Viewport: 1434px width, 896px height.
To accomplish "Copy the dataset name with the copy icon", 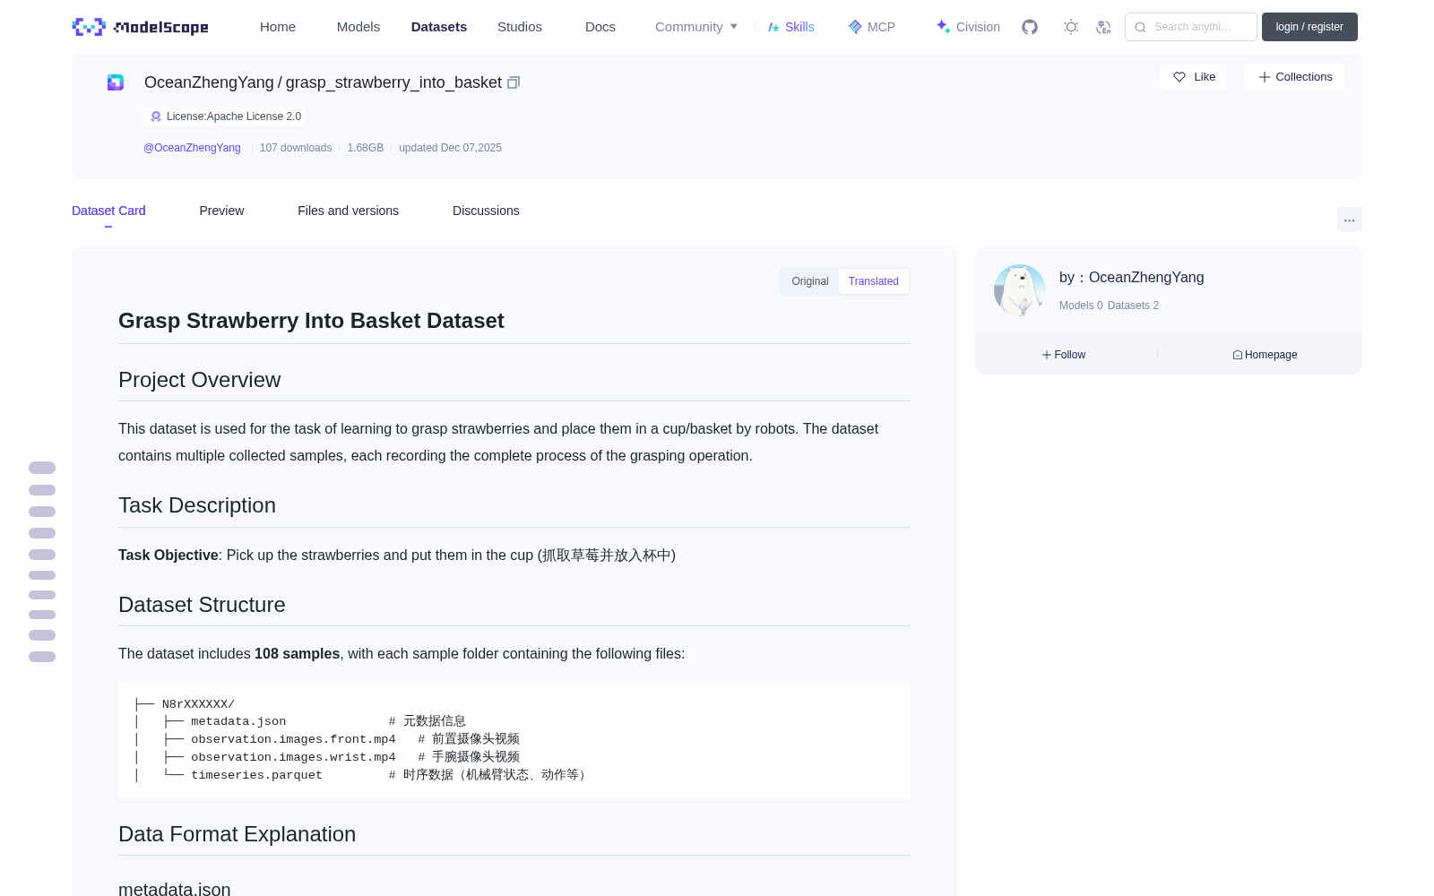I will 514,82.
